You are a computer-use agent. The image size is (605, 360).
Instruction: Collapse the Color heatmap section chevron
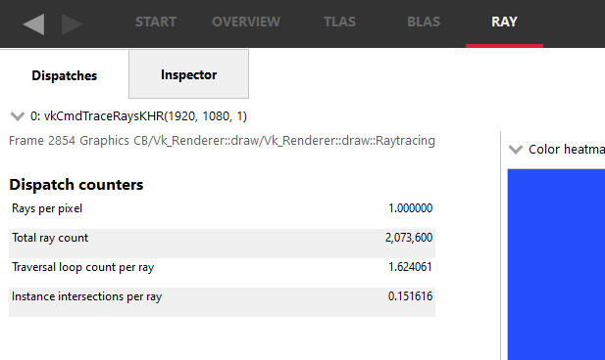click(516, 150)
